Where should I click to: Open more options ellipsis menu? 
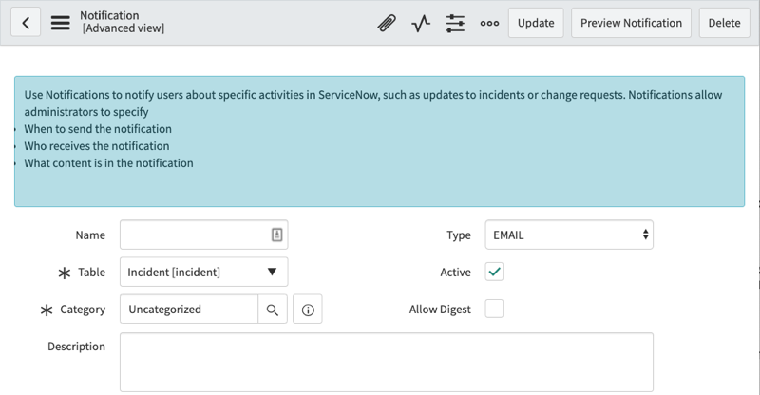click(x=489, y=23)
